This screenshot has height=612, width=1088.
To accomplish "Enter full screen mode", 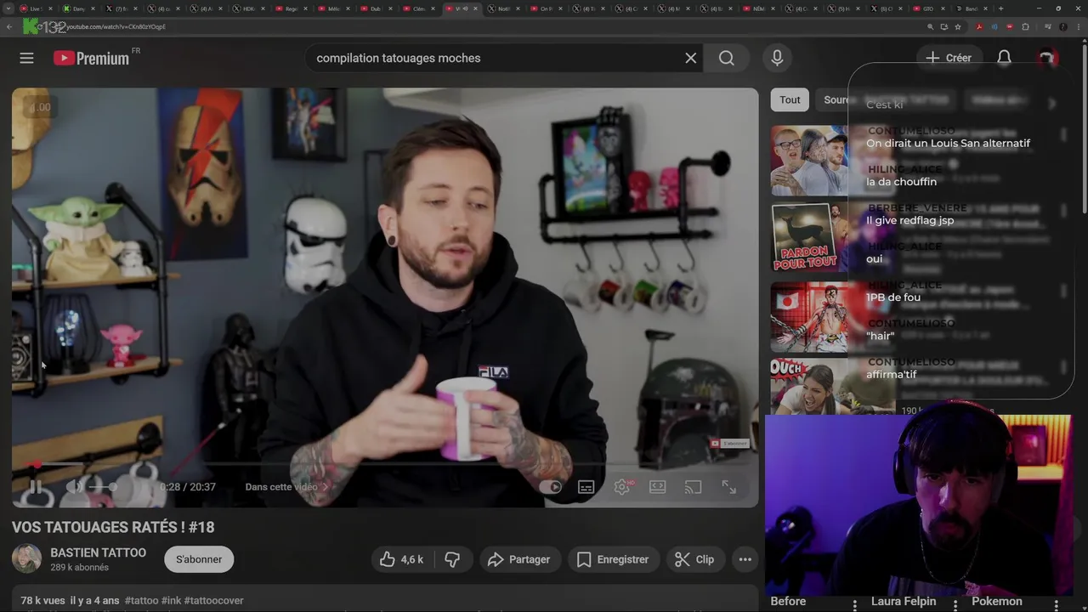I will coord(728,487).
